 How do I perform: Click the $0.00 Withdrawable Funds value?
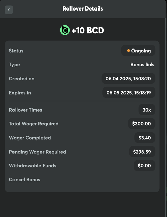[x=144, y=165]
